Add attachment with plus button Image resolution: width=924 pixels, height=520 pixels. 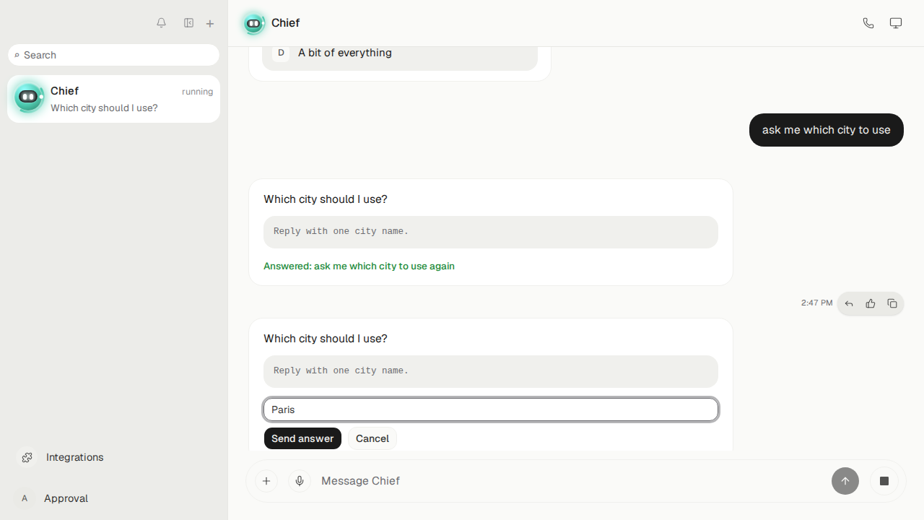(x=266, y=481)
